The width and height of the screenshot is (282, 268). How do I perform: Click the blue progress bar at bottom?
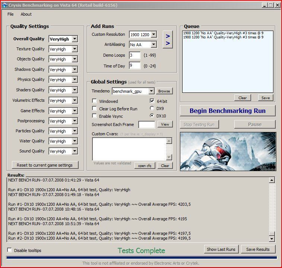[x=142, y=258]
